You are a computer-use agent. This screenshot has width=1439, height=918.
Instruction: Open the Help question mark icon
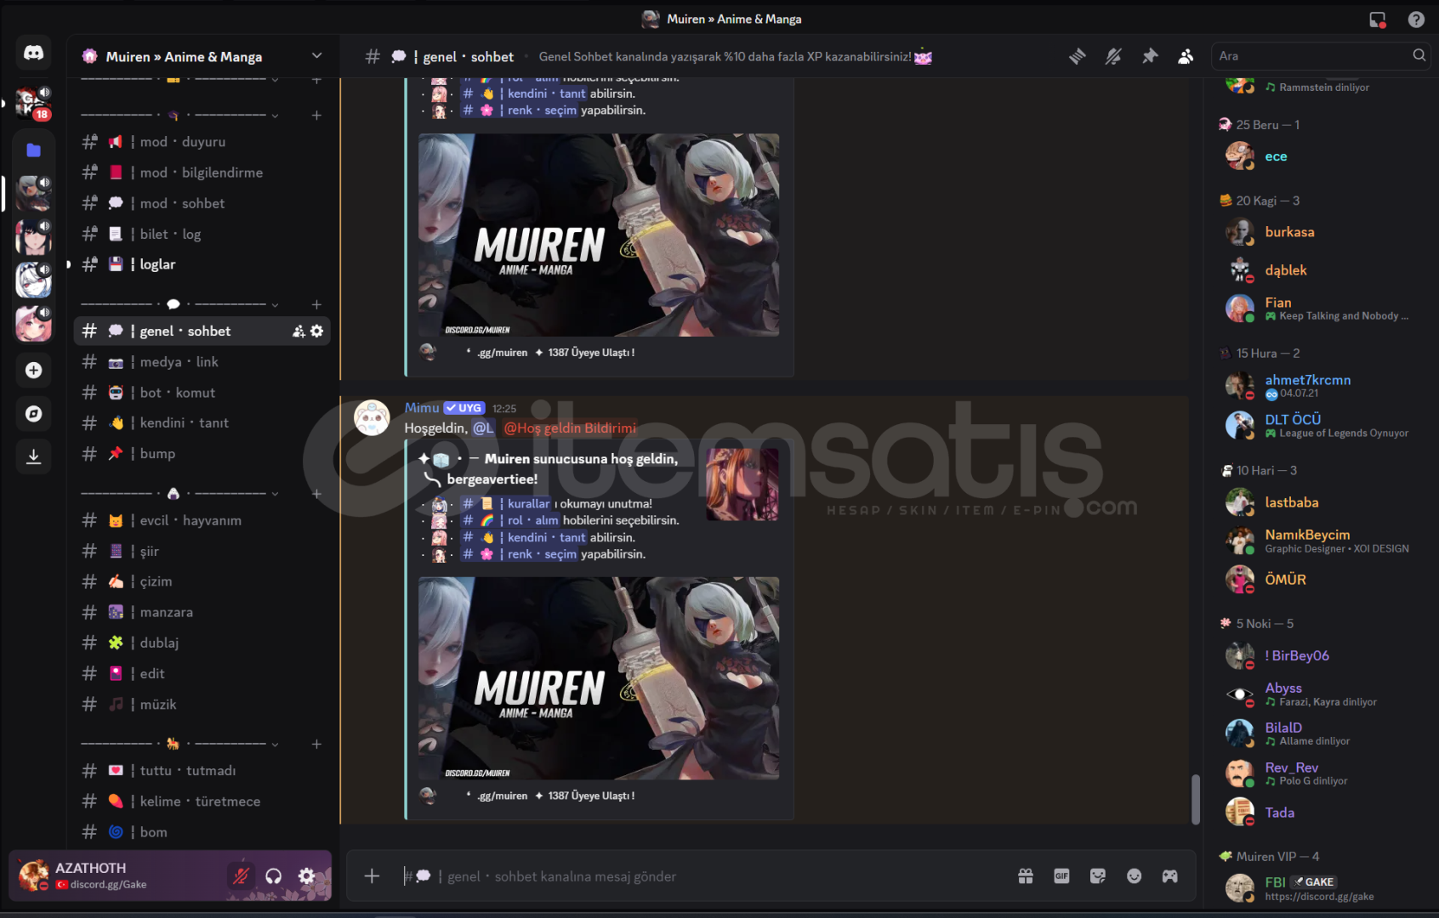pos(1416,19)
